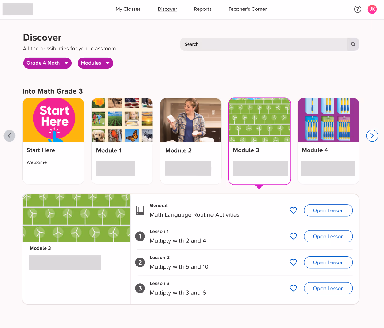Click the 'Module 3' label below the banner

(40, 248)
